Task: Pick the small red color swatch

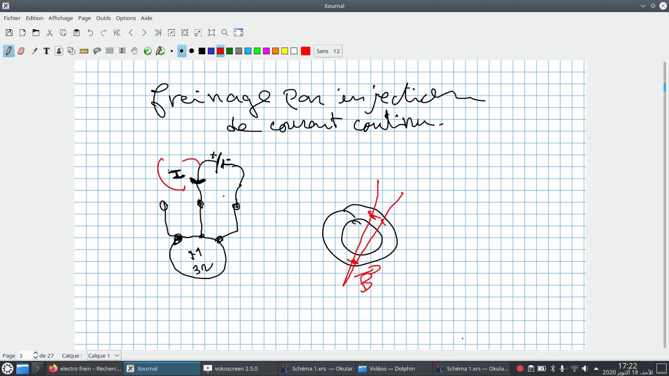Action: click(220, 51)
